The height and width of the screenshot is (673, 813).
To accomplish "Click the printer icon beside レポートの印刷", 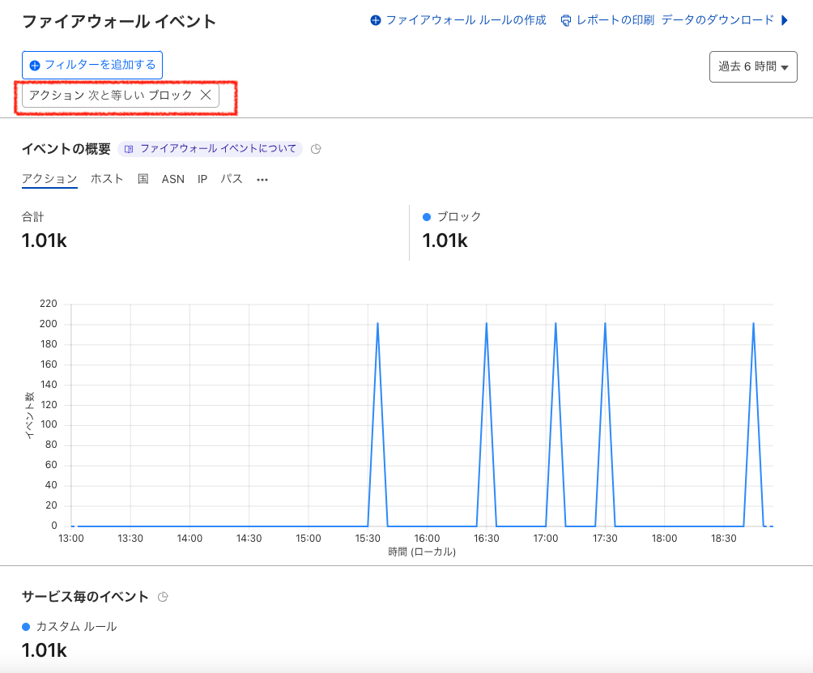I will [565, 19].
